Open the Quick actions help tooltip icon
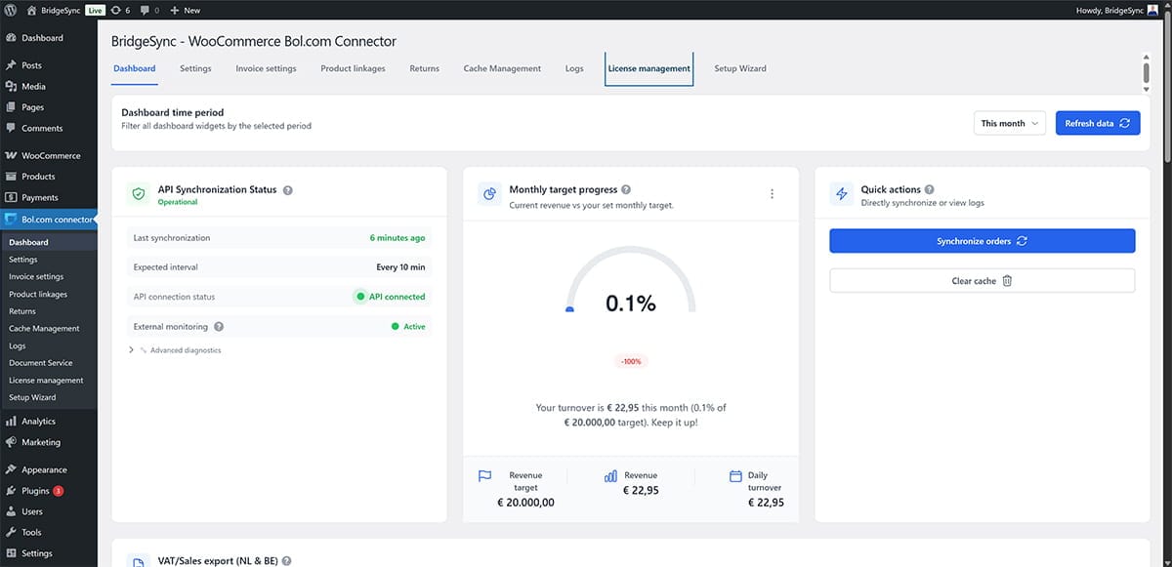Viewport: 1172px width, 567px height. point(928,188)
